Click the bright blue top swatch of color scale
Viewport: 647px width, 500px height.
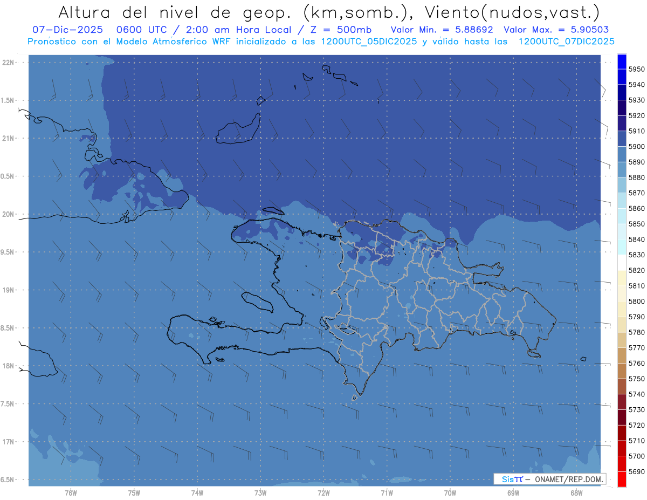tap(622, 61)
